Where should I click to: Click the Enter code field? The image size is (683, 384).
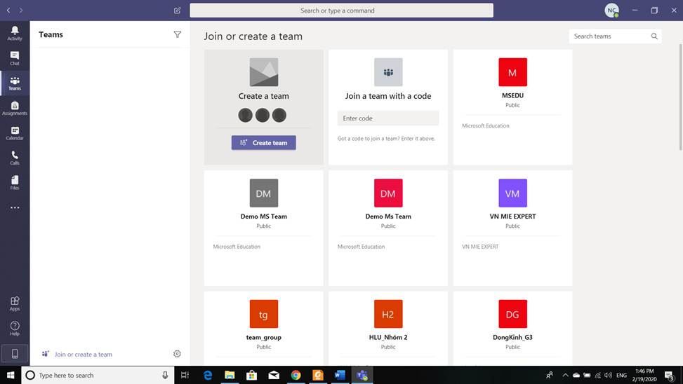click(x=387, y=118)
